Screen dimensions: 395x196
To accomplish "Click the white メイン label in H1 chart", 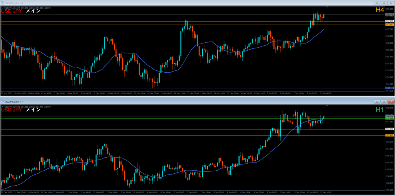I will [33, 110].
